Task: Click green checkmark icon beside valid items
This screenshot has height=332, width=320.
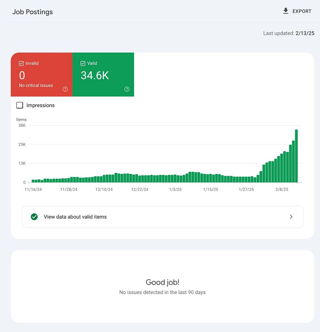Action: (34, 217)
